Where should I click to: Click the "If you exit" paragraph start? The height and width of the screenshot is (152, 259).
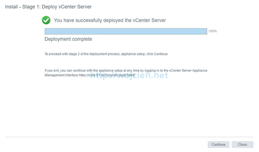51,71
